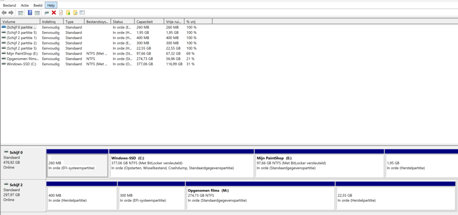Screen dimensions: 458x215
Task: Click the 116,99 GB free space cell
Action: coord(174,64)
